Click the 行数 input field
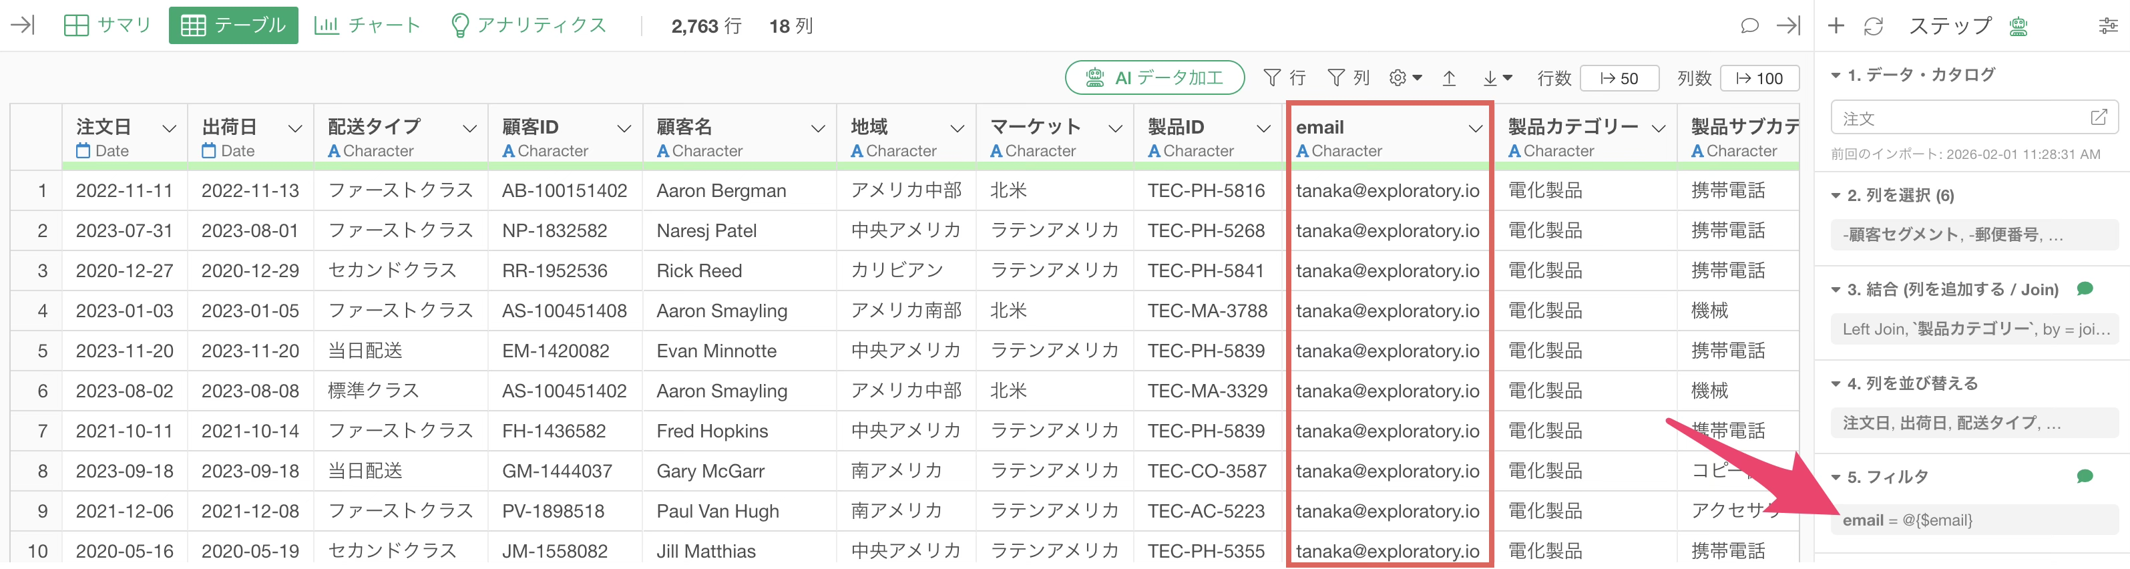The height and width of the screenshot is (569, 2130). [x=1619, y=79]
